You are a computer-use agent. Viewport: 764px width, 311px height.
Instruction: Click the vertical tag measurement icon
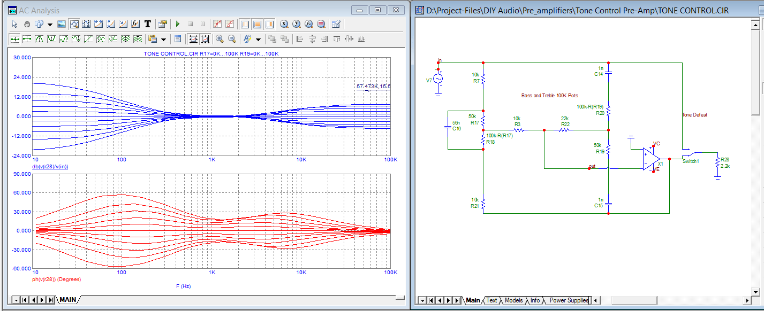pos(110,24)
